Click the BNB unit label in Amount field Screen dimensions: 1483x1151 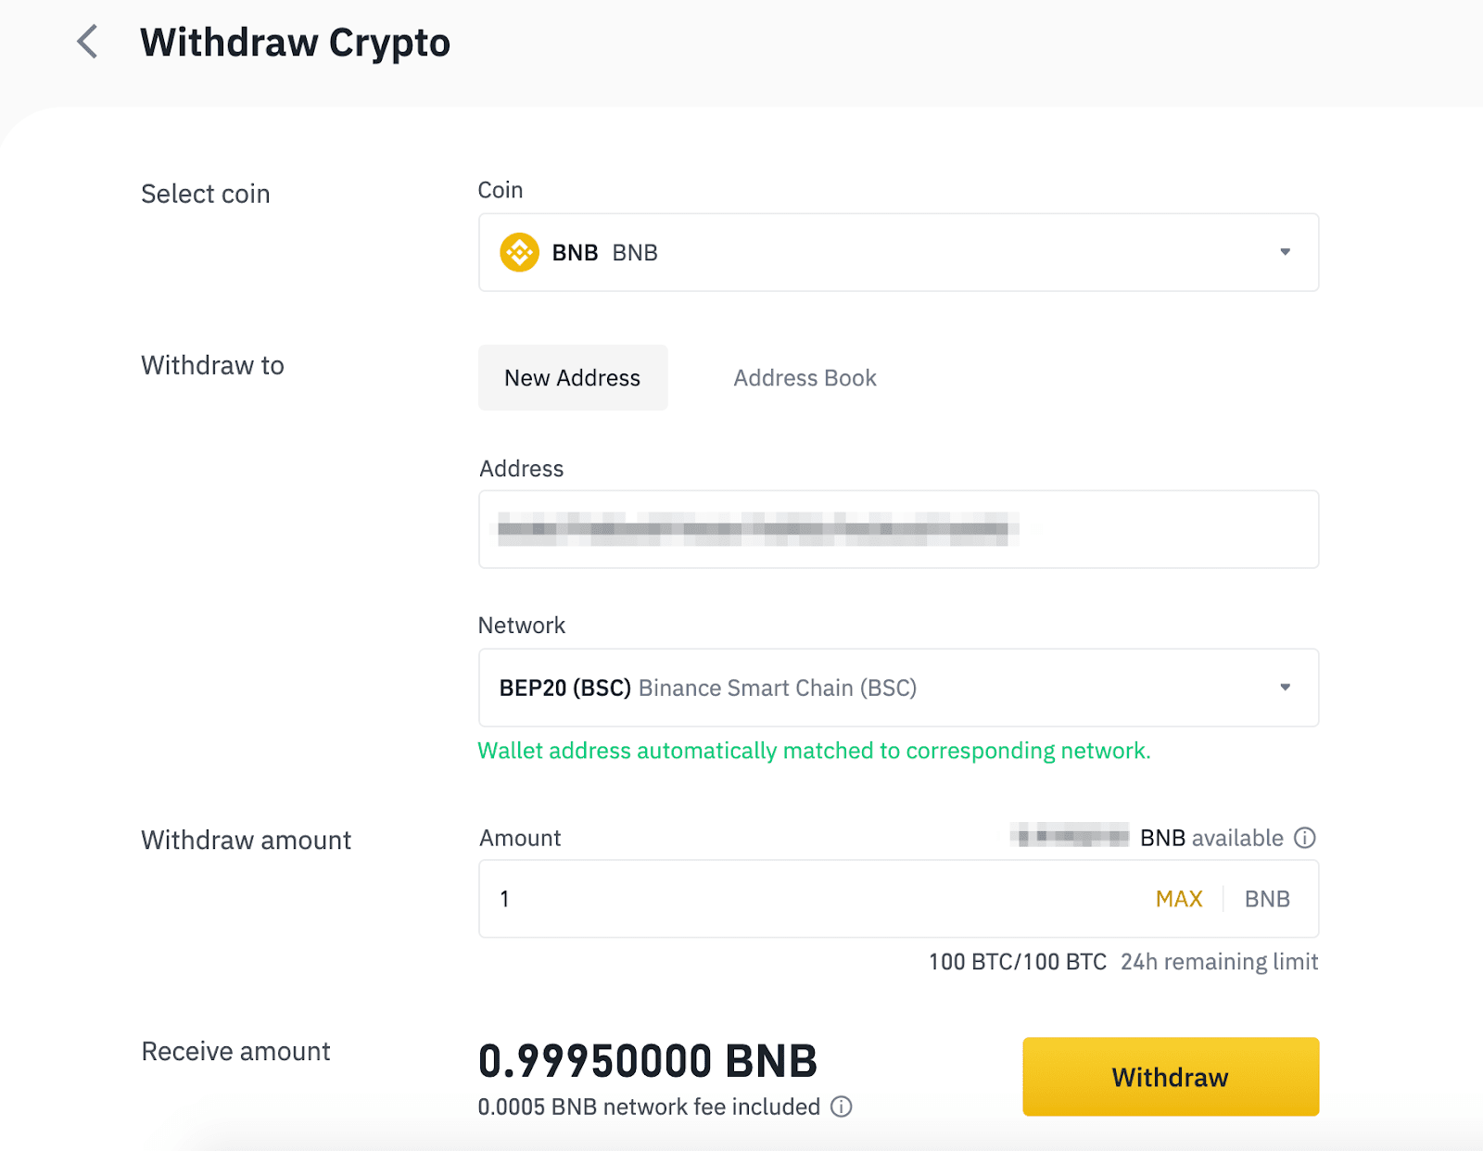tap(1267, 899)
